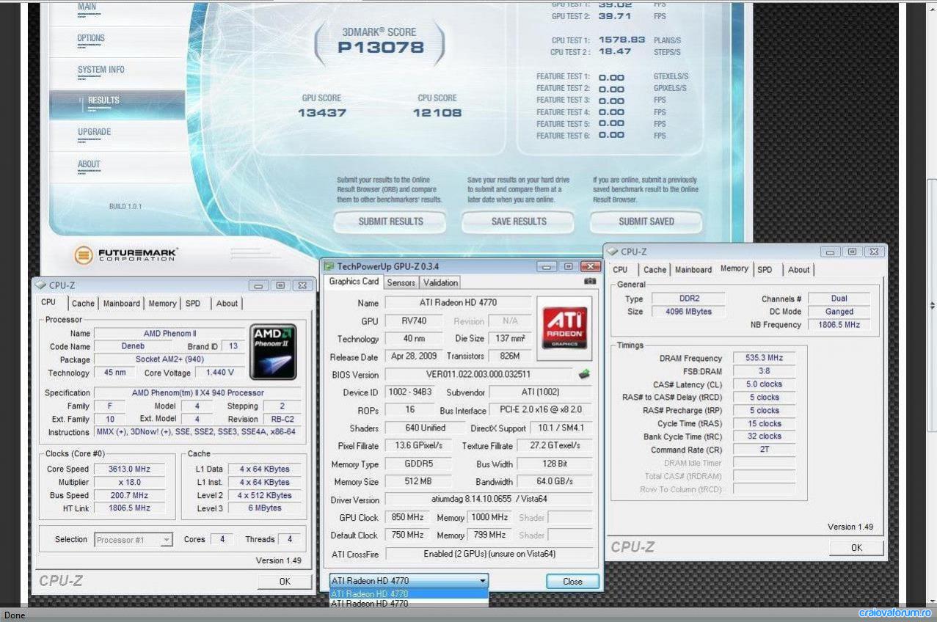Click the FSB:DRAM value 3:8
This screenshot has height=622, width=937.
point(764,371)
